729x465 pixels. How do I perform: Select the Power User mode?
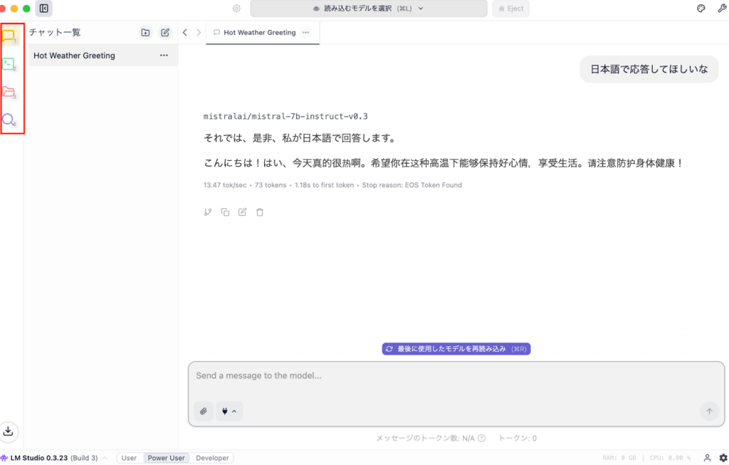click(166, 458)
